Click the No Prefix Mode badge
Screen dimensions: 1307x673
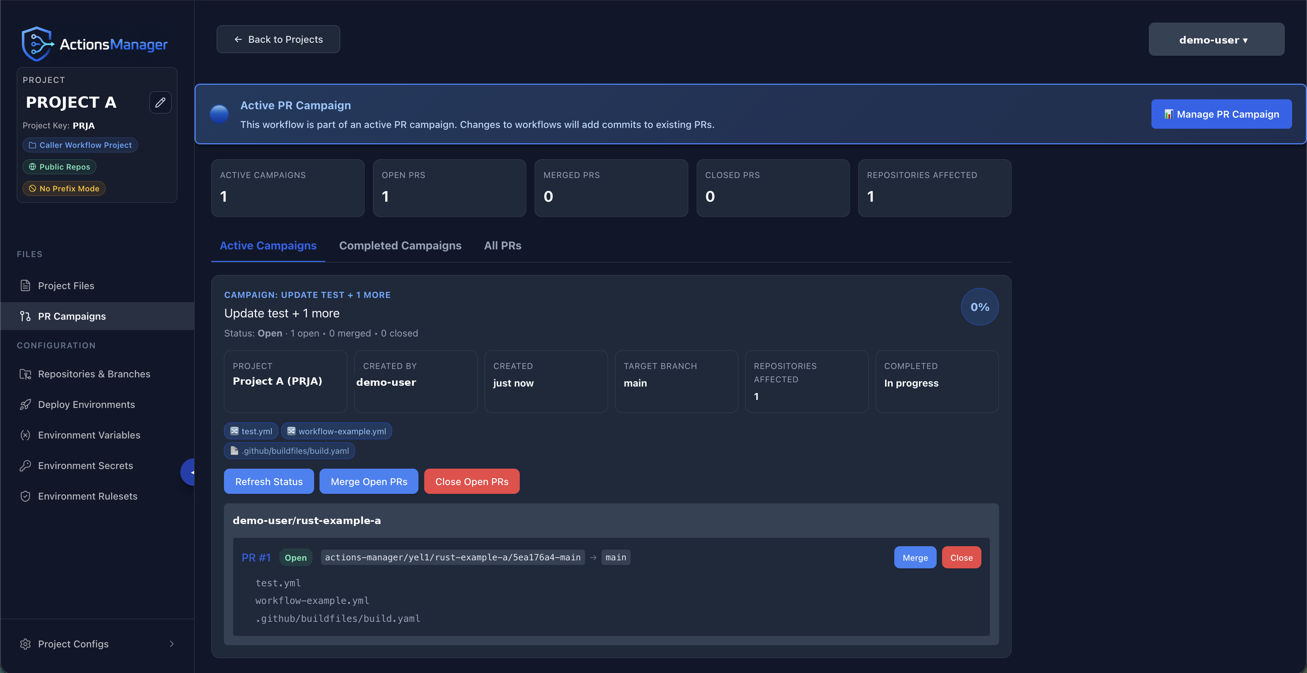tap(64, 189)
